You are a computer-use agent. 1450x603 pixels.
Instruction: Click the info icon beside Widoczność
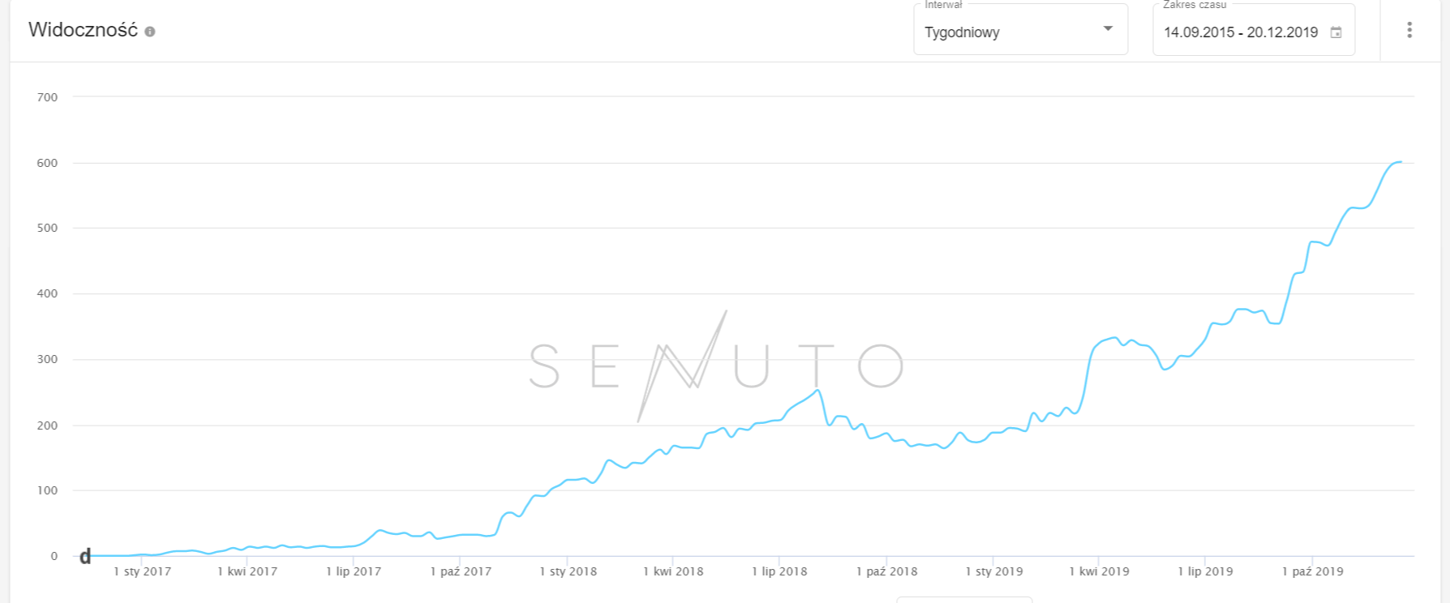(150, 32)
